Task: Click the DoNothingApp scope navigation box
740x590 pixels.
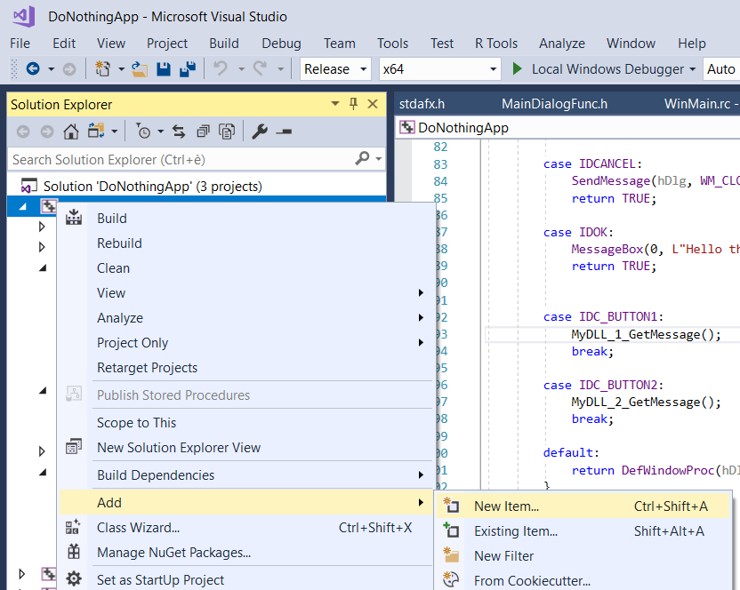Action: coord(567,128)
